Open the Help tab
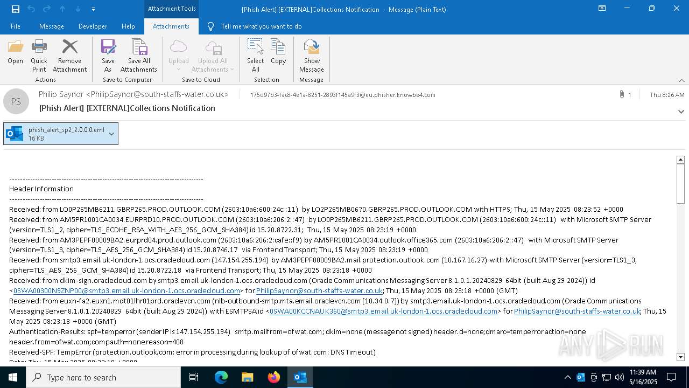689x388 pixels. pos(128,26)
